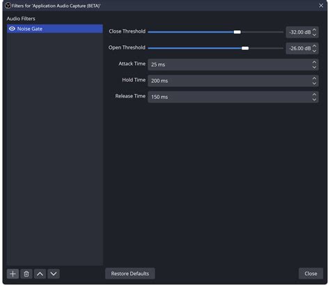Click the Open Threshold label

127,47
